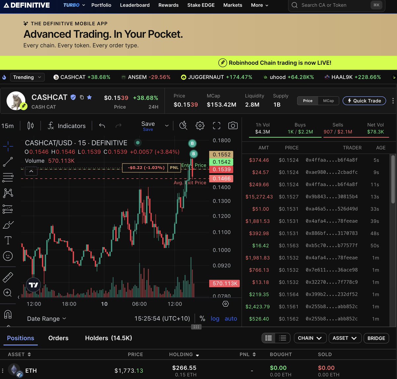Select the trend line drawing tool
This screenshot has width=397, height=379.
[x=8, y=162]
